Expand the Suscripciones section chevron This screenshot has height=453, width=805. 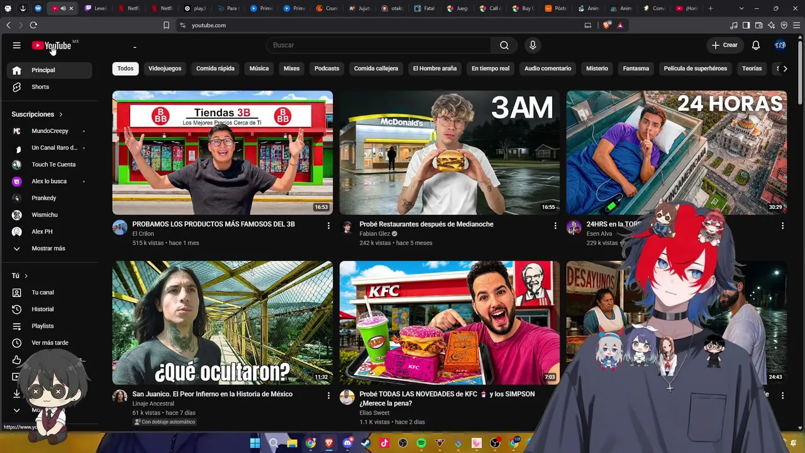(x=61, y=115)
